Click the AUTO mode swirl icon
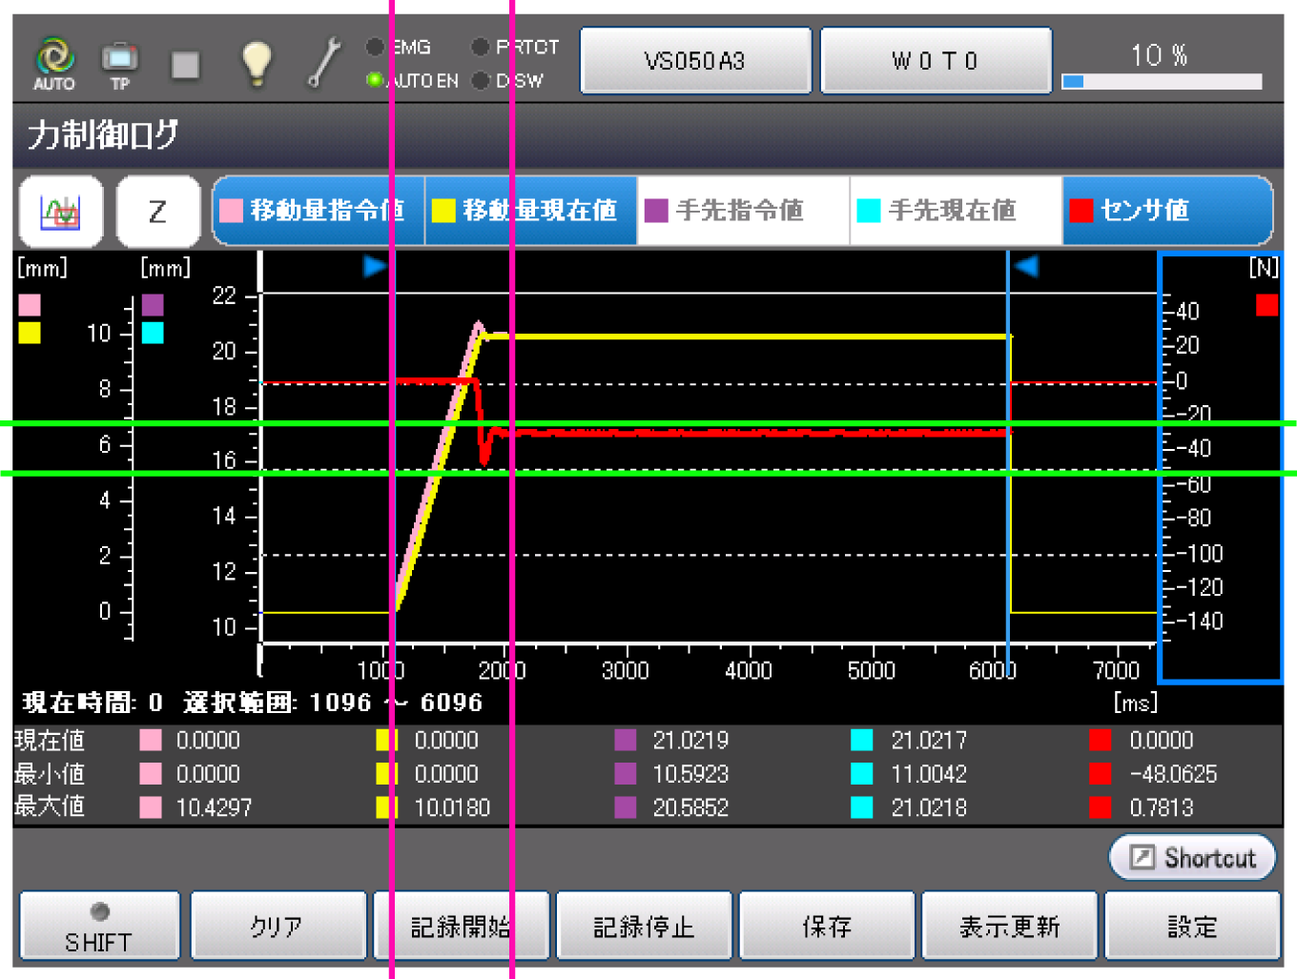 [x=54, y=59]
